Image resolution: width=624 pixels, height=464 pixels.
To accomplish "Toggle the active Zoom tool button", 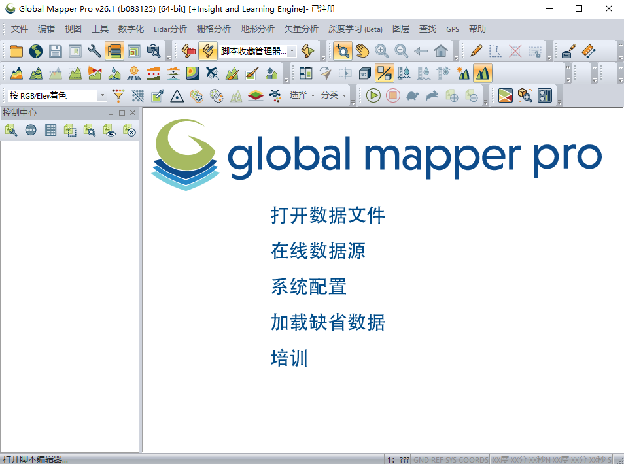I will click(341, 51).
